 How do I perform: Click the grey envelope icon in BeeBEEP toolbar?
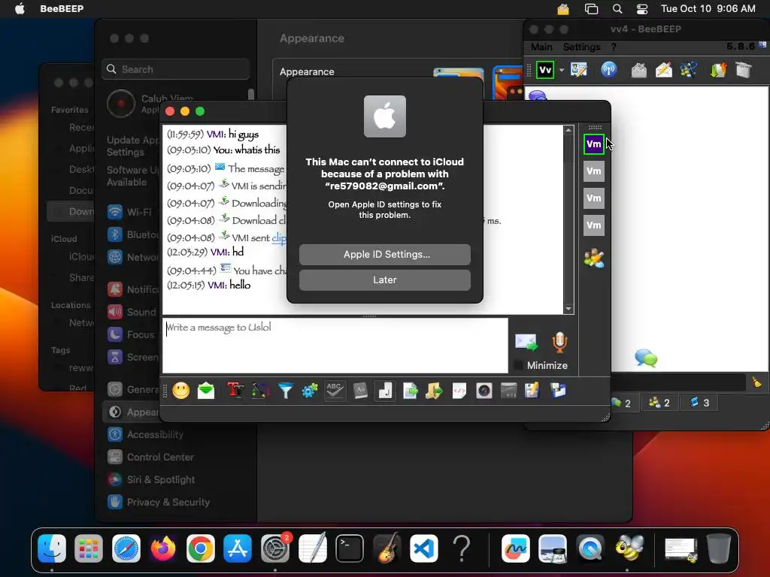tap(639, 70)
